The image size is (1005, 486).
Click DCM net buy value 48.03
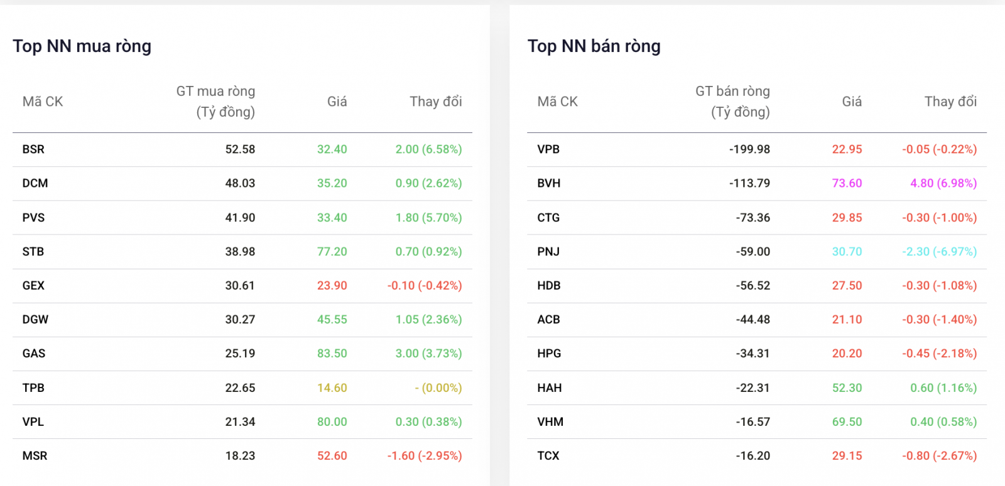(x=241, y=183)
